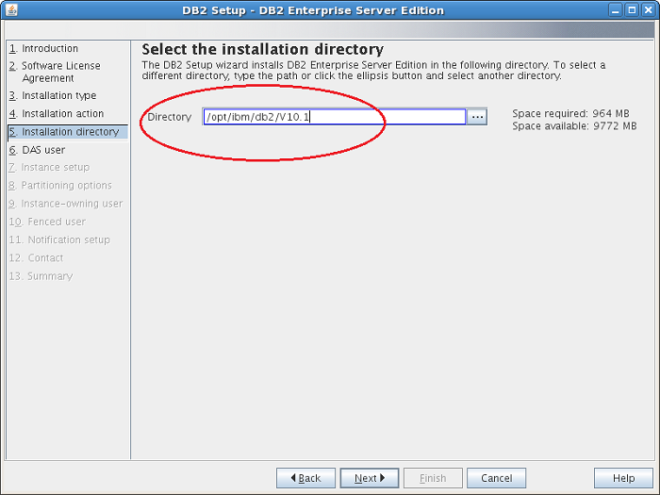The height and width of the screenshot is (495, 660).
Task: Click the ellipsis browse directory button
Action: point(477,117)
